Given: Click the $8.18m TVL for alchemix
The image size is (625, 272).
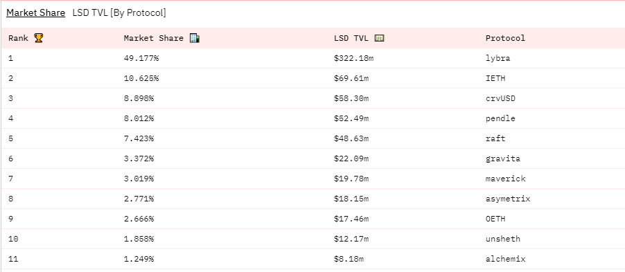Looking at the screenshot, I should [349, 259].
